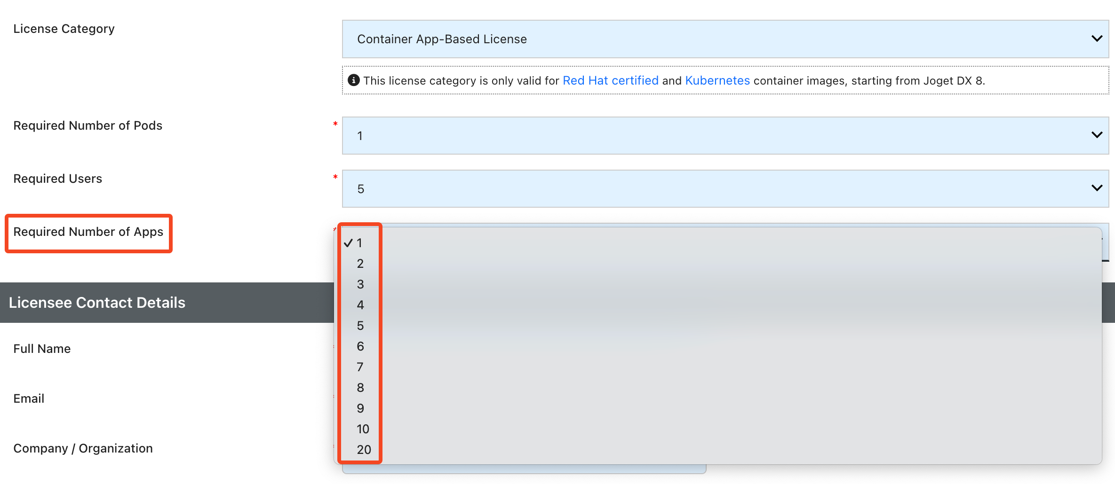The height and width of the screenshot is (484, 1115).
Task: Expand the Required Users dropdown showing 5
Action: (725, 188)
